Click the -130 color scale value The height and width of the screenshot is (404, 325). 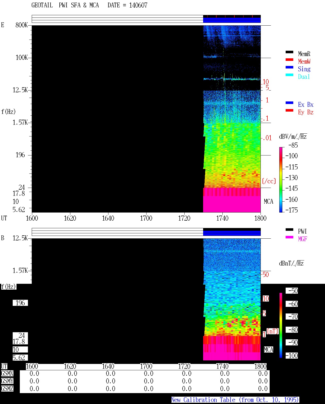(291, 178)
